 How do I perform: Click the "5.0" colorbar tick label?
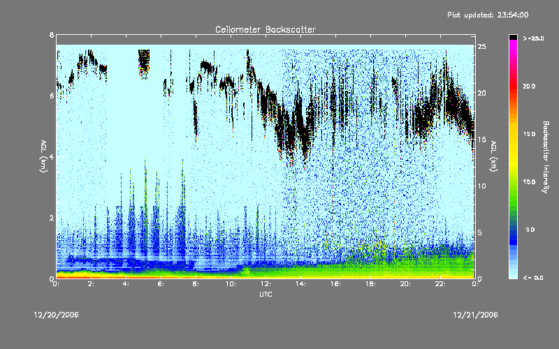(x=530, y=230)
